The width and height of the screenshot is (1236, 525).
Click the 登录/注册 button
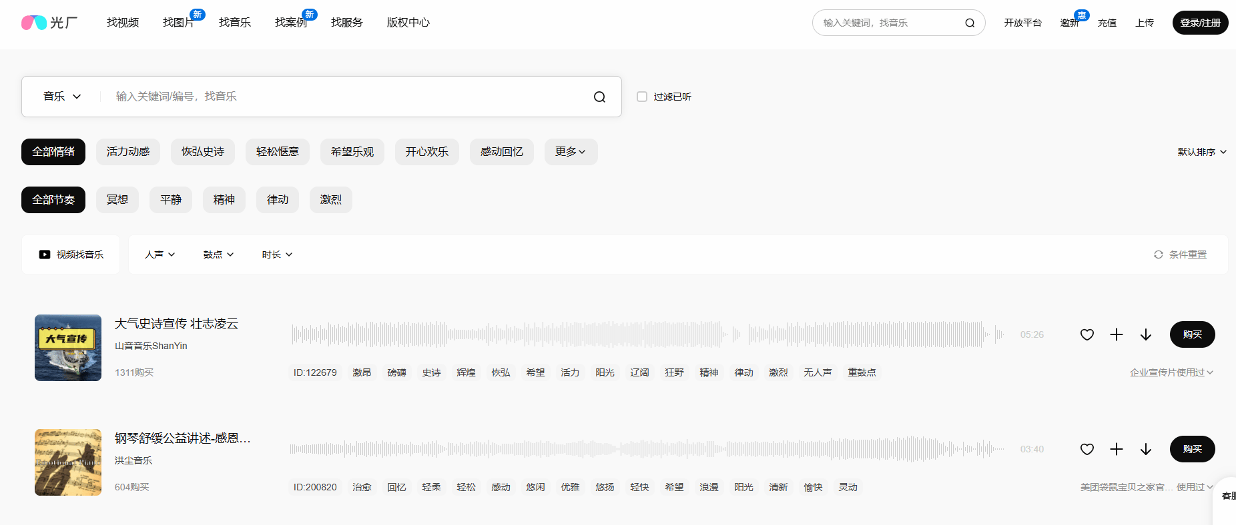coord(1200,23)
